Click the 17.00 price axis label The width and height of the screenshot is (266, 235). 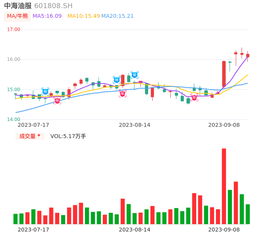pyautogui.click(x=14, y=29)
